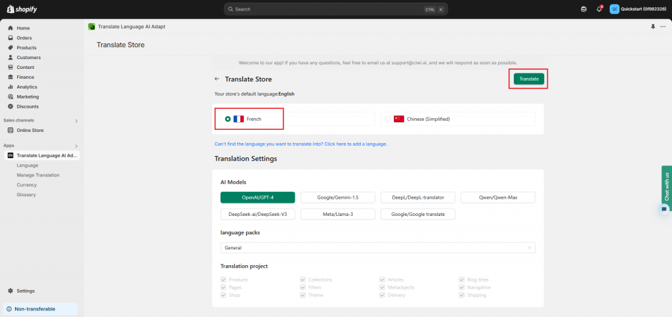The height and width of the screenshot is (317, 672).
Task: Select the Chinese (Simplified) radio option
Action: [388, 119]
